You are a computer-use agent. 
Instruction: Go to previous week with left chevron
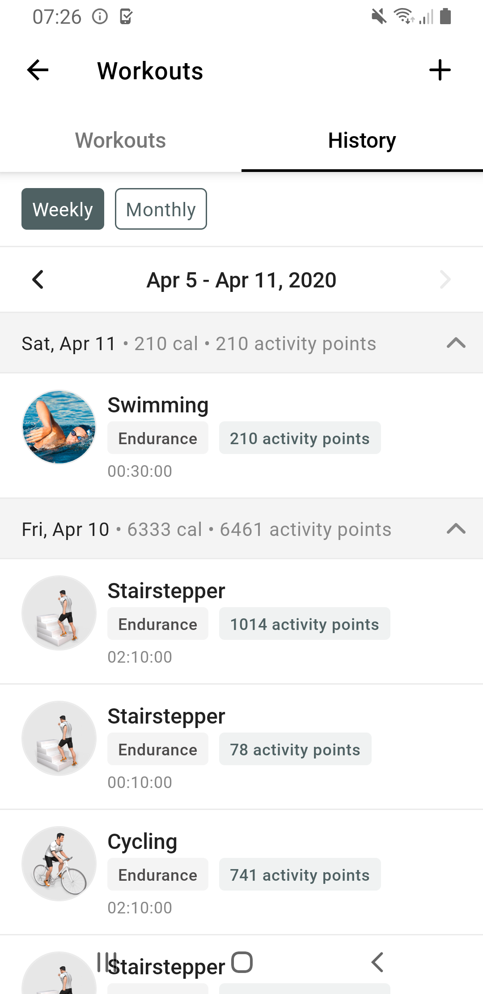tap(38, 280)
